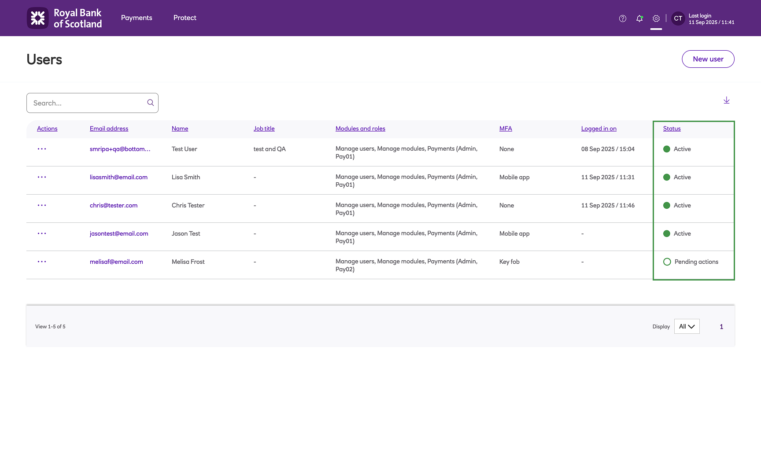This screenshot has width=761, height=458.
Task: Open chris@tester.com user link
Action: [x=114, y=205]
